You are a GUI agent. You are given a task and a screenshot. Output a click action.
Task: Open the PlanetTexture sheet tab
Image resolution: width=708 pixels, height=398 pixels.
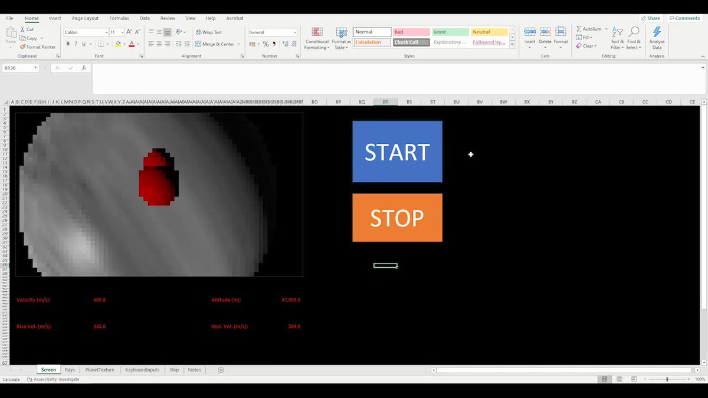100,370
